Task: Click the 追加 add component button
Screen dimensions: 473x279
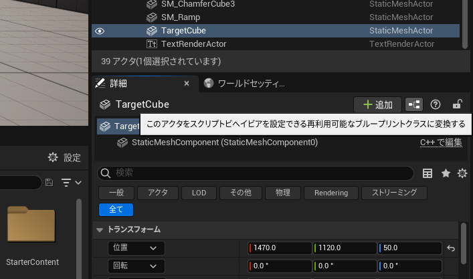Action: pos(377,104)
